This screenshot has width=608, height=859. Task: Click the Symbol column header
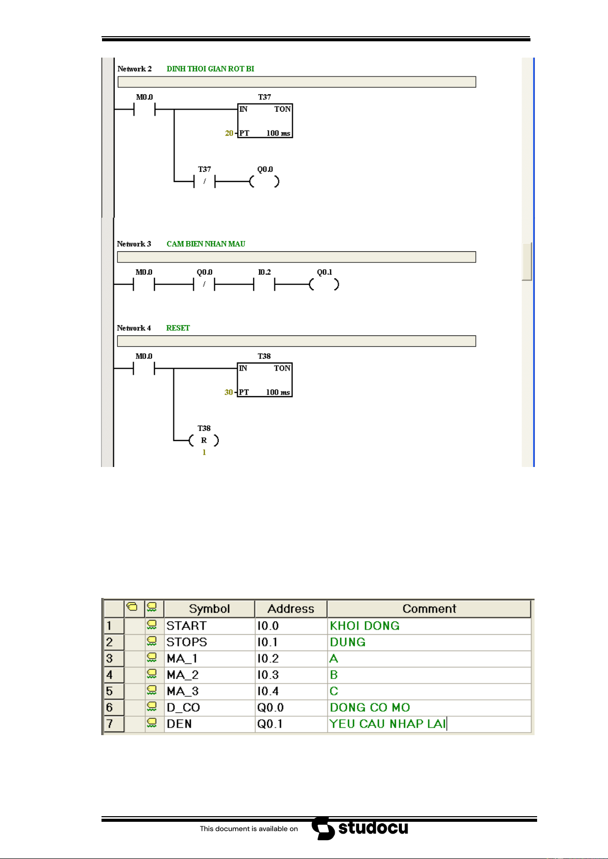(x=209, y=609)
